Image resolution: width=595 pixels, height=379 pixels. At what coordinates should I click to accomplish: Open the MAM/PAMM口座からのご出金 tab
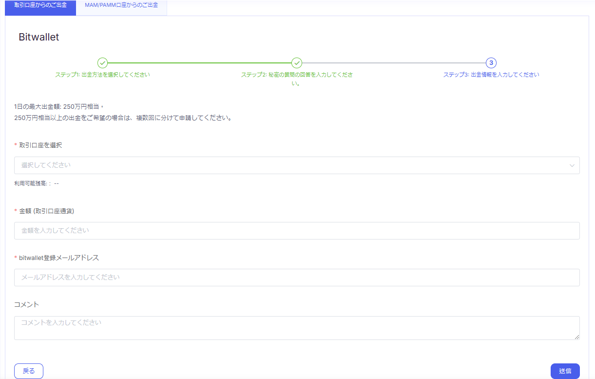(x=121, y=6)
